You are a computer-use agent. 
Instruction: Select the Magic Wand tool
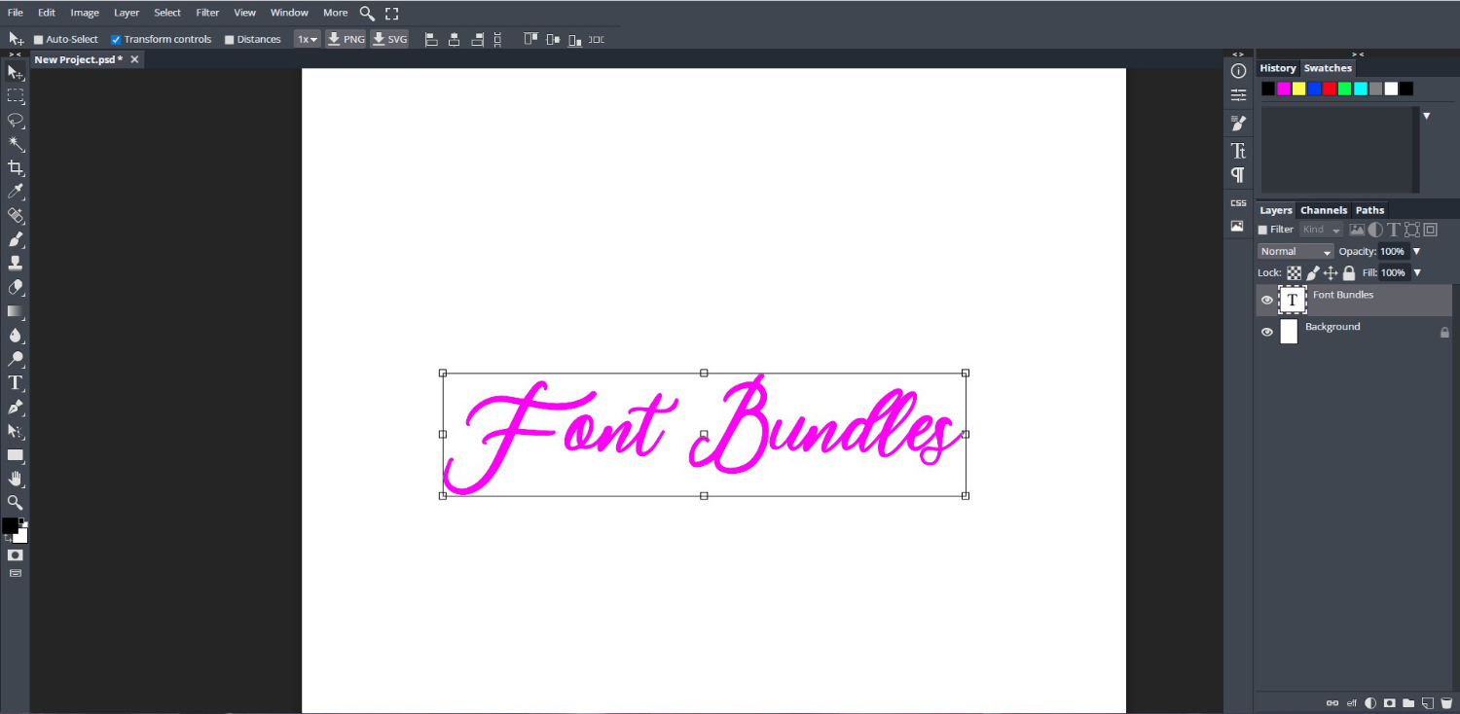16,144
